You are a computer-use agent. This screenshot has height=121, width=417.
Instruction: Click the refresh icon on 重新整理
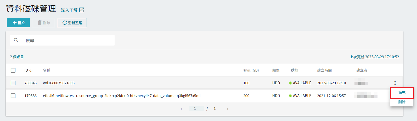pyautogui.click(x=64, y=23)
